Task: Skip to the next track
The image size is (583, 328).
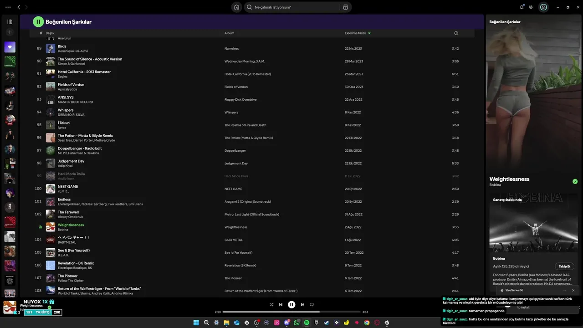Action: [x=302, y=305]
